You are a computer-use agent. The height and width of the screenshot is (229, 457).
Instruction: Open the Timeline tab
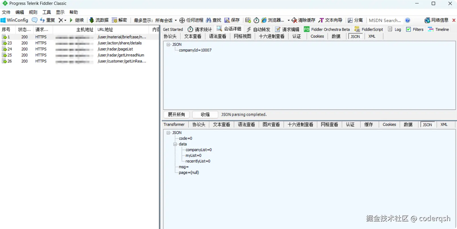click(x=439, y=29)
